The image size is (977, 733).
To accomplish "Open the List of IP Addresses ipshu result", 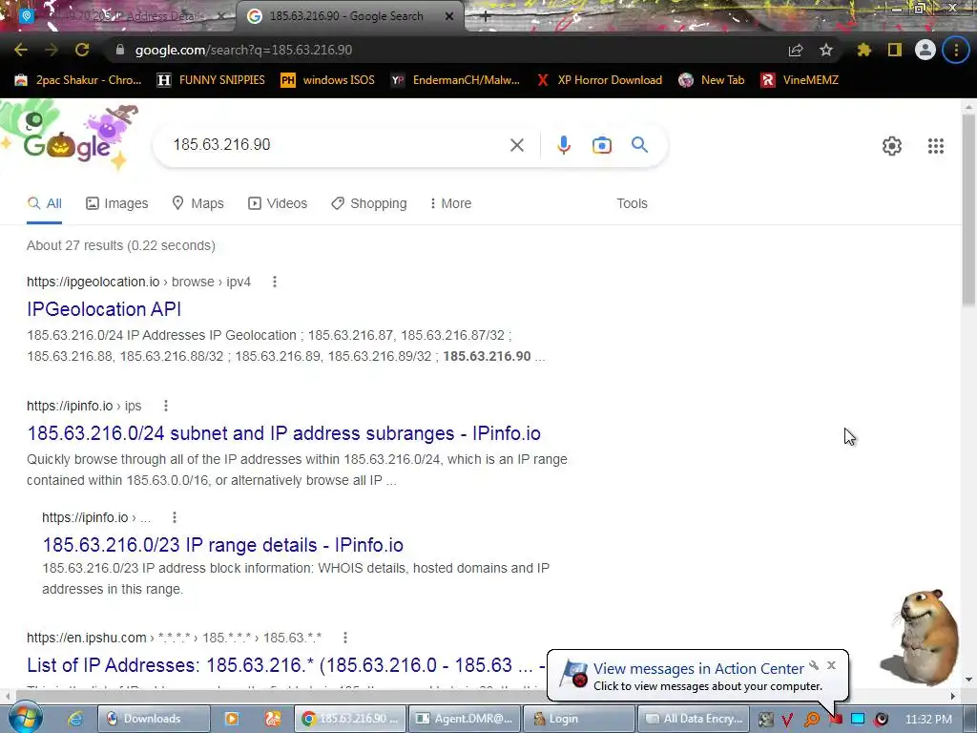I will click(x=286, y=665).
